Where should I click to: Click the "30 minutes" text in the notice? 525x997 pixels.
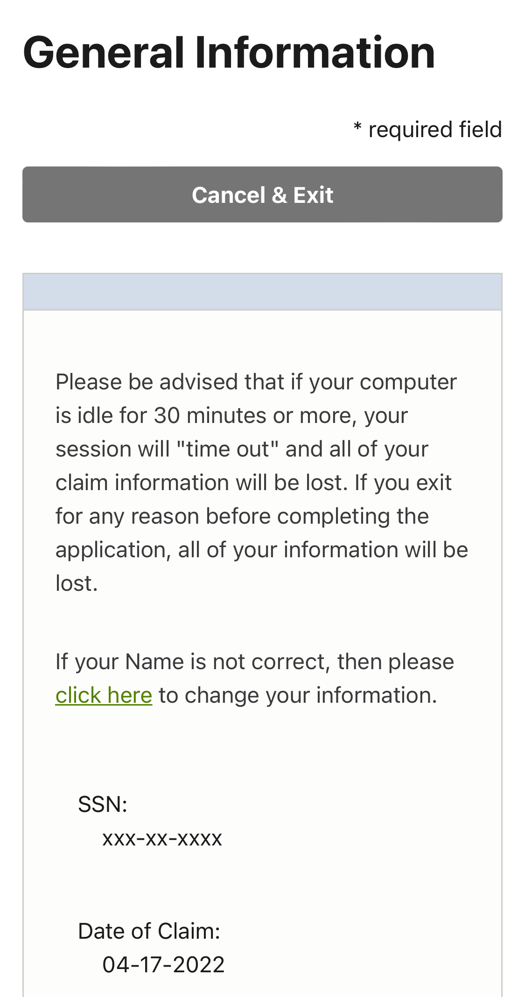(x=211, y=415)
